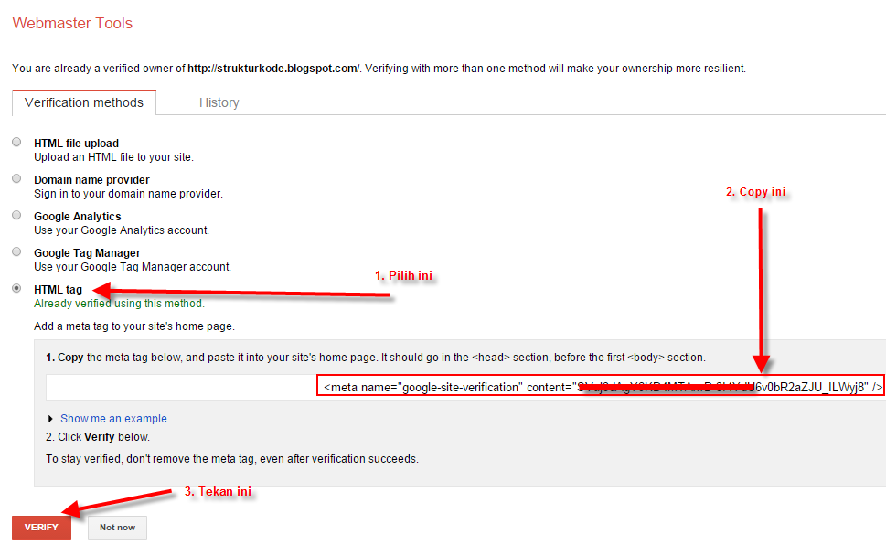Image resolution: width=886 pixels, height=545 pixels.
Task: Click 'Upload an HTML file to your site' text
Action: pos(113,157)
